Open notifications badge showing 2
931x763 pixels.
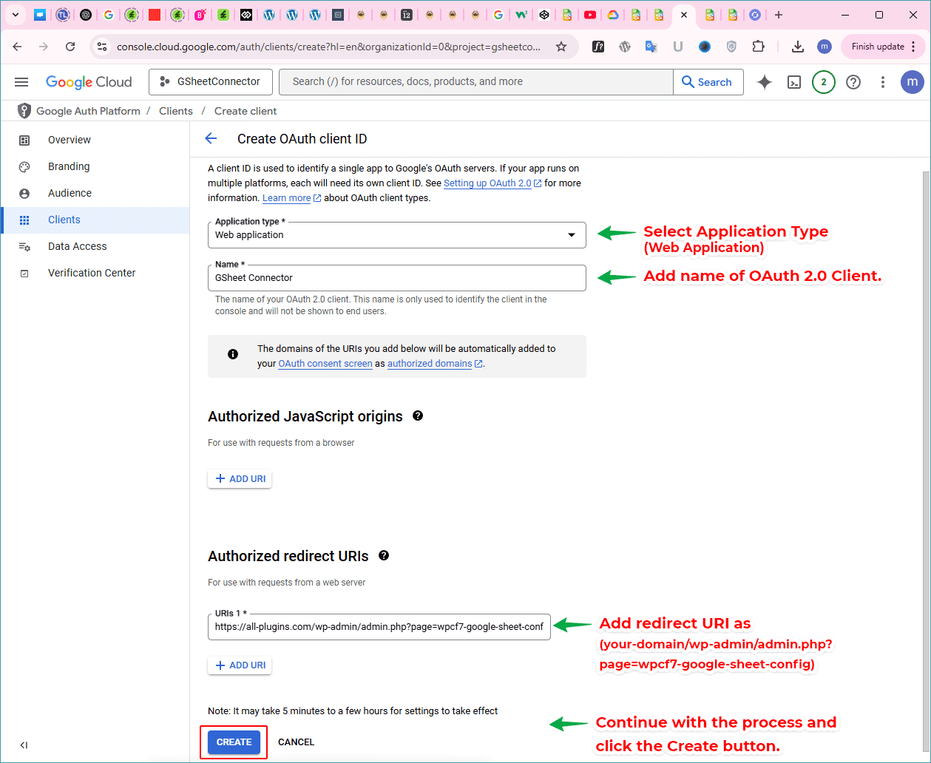[x=824, y=82]
